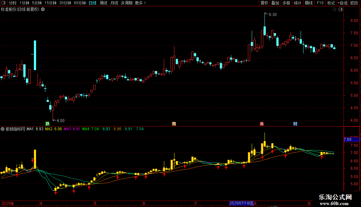The image size is (361, 207).
Task: Click the MA4: 7.04 indicator value
Action: coord(90,129)
